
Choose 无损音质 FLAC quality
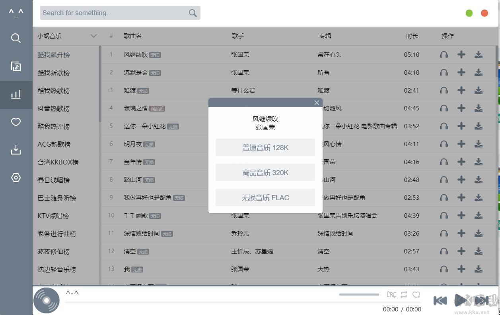(265, 198)
